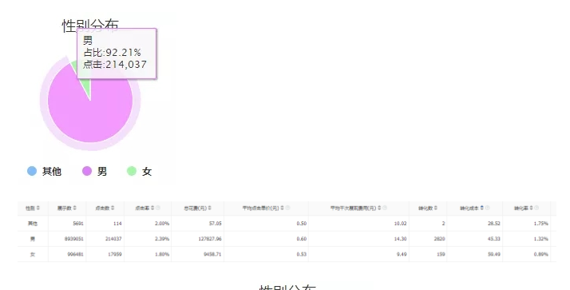Click 转化率 value 1.75% in 其他 row
Image resolution: width=570 pixels, height=290 pixels.
click(541, 224)
